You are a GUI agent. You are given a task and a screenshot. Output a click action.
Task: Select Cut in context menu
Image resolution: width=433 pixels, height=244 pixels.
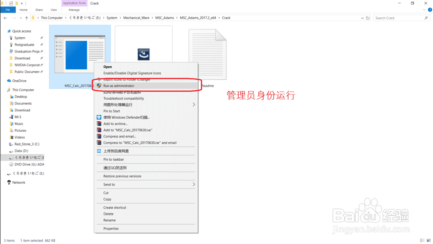point(146,193)
